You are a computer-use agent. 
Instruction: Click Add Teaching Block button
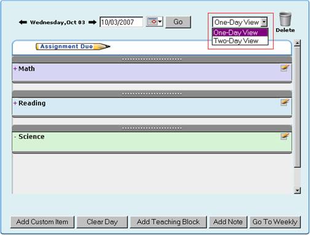(x=168, y=222)
